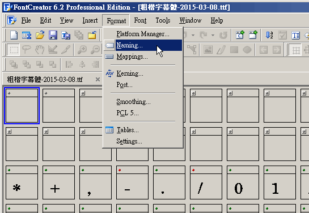Screen dimensions: 309x213
Task: Click the Test Font Tt icon
Action: [295, 36]
